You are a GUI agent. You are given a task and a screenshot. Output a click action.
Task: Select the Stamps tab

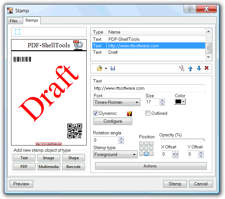coord(32,20)
